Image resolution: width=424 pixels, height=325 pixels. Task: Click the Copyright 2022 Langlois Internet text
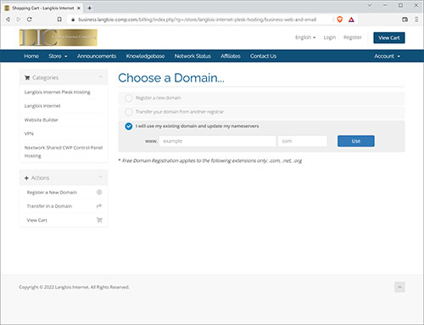[x=74, y=287]
